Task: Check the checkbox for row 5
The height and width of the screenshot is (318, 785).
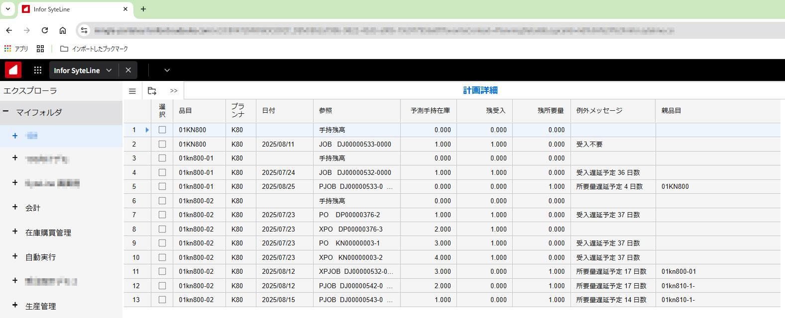Action: click(162, 186)
